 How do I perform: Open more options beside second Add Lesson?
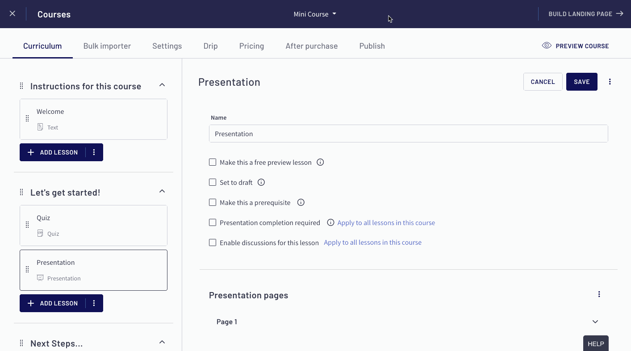[x=94, y=303]
